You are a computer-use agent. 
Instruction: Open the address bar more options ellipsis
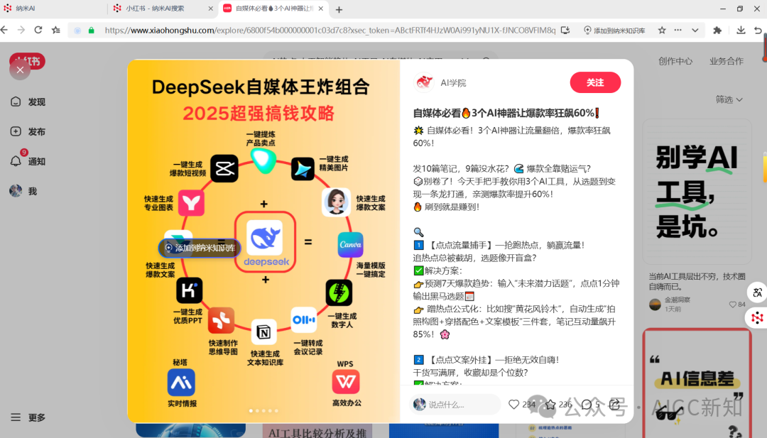click(x=678, y=31)
